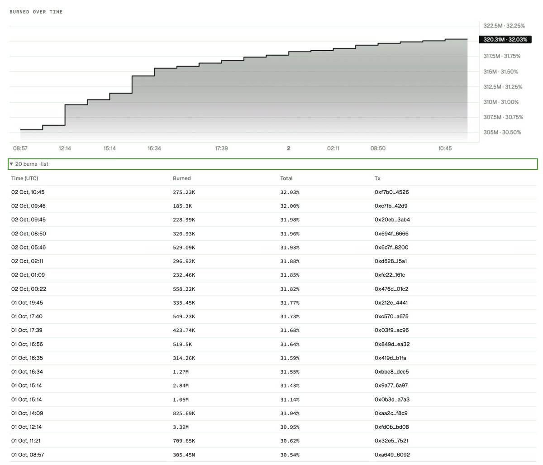Select the 232.46K burned amount
This screenshot has width=543, height=465.
(184, 275)
